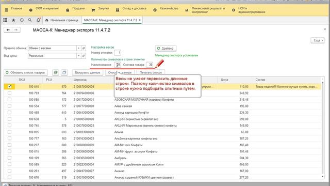Select barcode 2100777000000 cell
The height and width of the screenshot is (186, 330).
point(84,106)
